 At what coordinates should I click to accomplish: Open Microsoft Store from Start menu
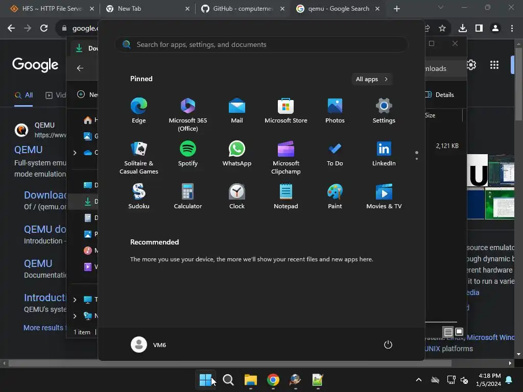click(286, 111)
